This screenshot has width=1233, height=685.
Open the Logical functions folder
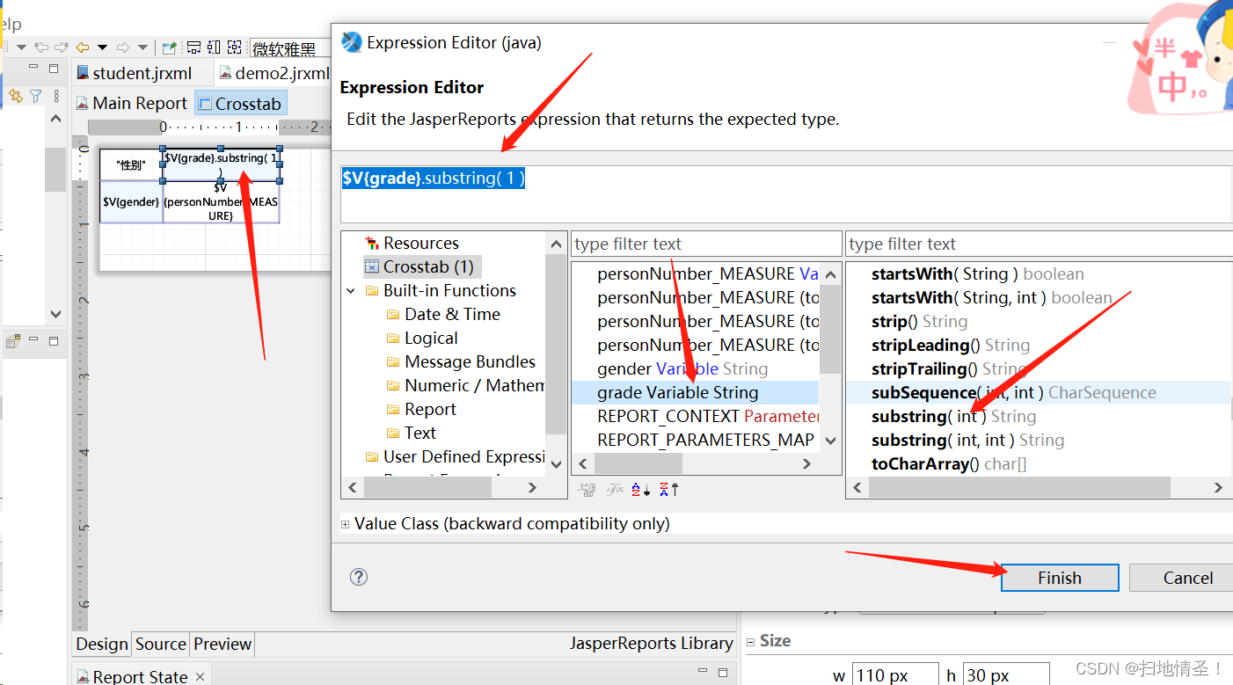click(421, 338)
